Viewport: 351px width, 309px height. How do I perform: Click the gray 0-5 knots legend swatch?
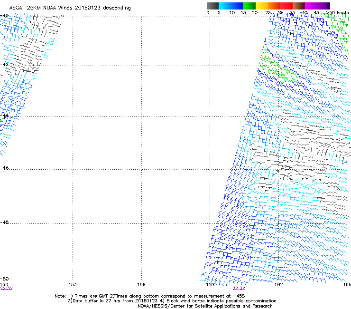(212, 6)
